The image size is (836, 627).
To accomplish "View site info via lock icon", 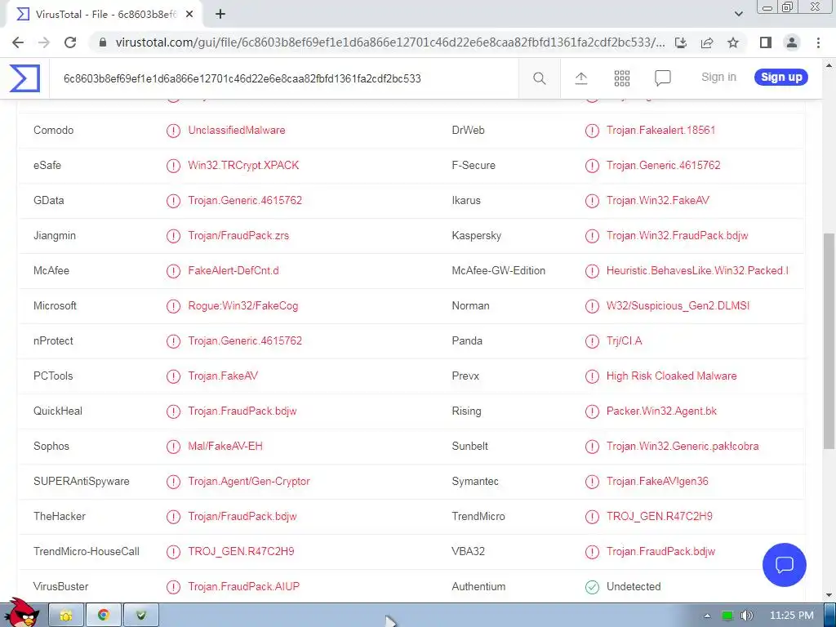I will (103, 42).
